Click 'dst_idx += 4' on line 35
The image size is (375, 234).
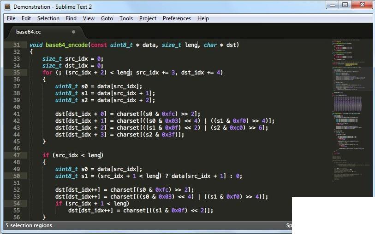200,73
